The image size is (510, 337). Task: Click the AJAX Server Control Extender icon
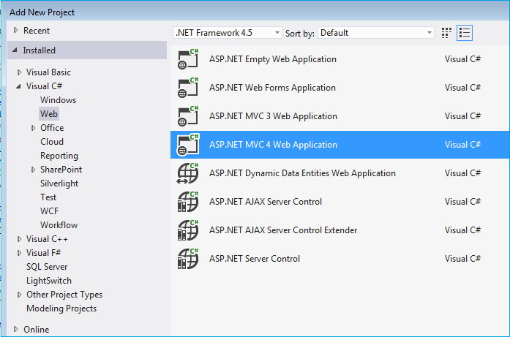[189, 230]
